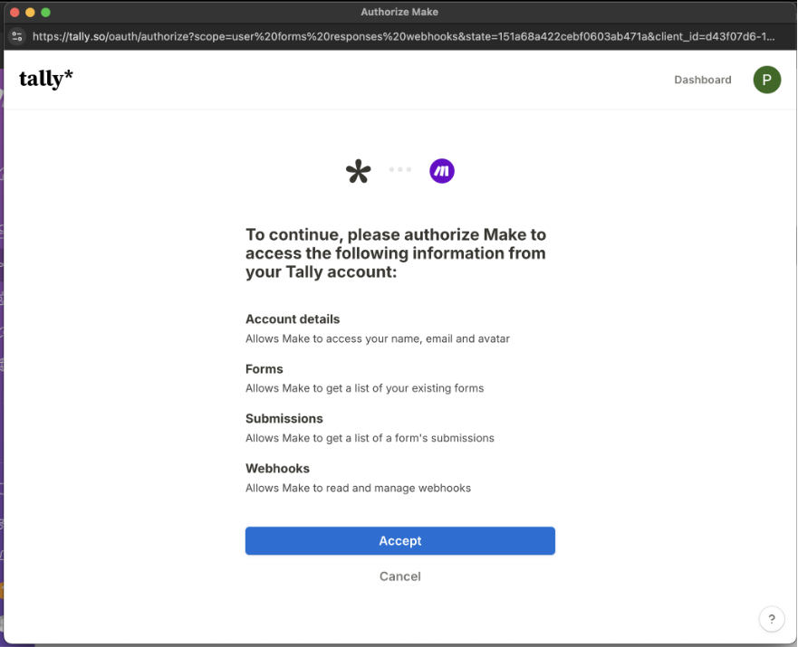Click the authorization prompt heading text

point(396,253)
